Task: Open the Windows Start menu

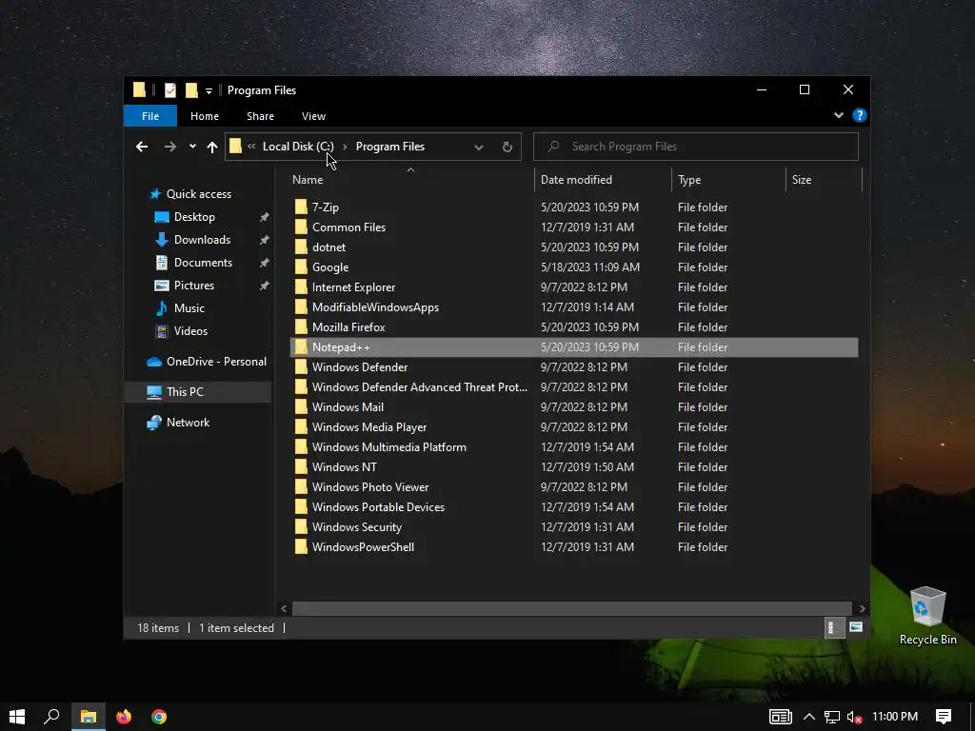Action: point(17,717)
